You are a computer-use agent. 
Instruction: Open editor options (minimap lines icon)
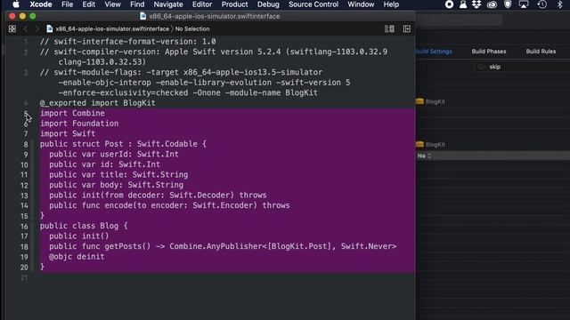[x=389, y=29]
